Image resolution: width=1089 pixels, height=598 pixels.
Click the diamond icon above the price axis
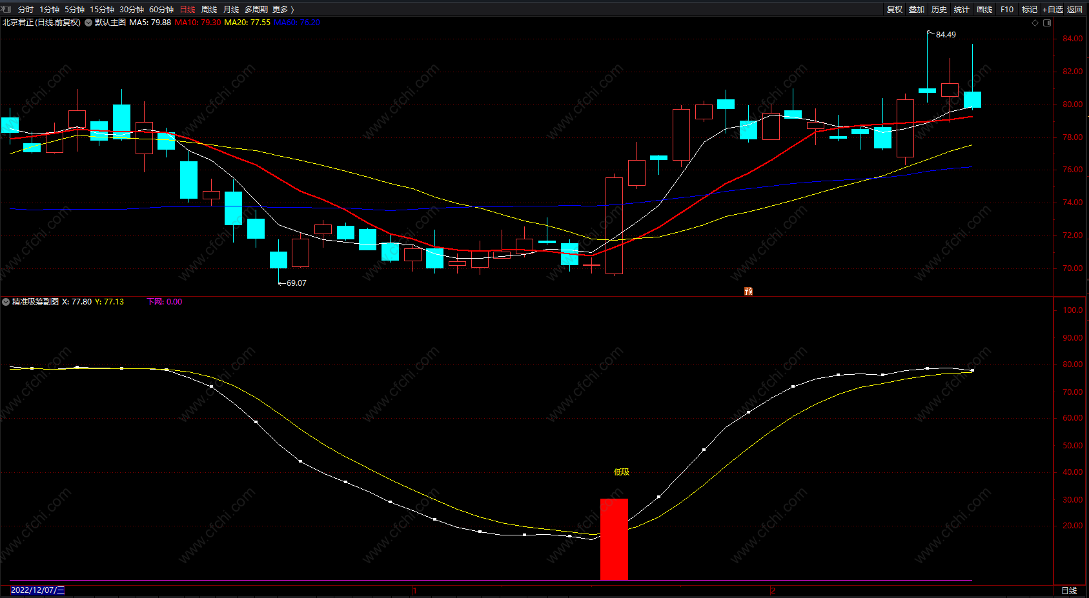1035,23
